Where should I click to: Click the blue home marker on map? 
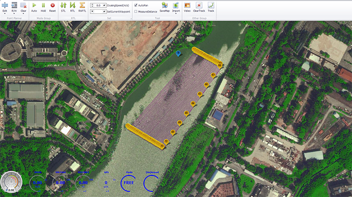point(178,53)
